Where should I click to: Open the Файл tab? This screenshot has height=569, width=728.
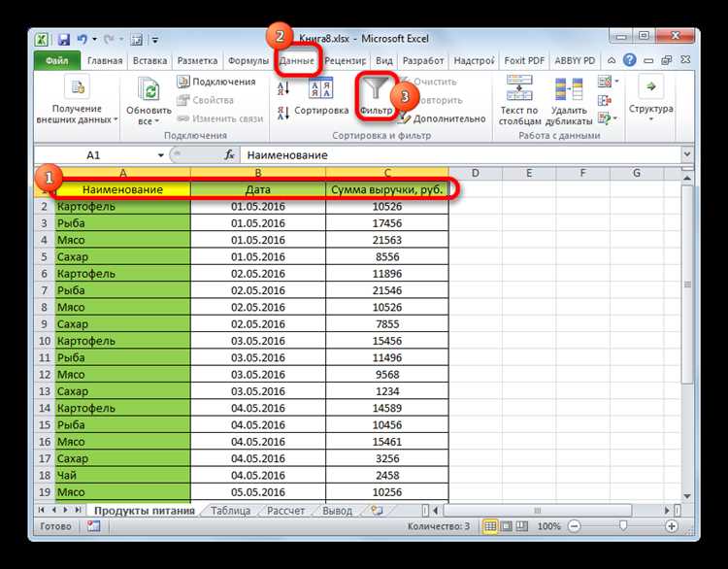tap(56, 61)
